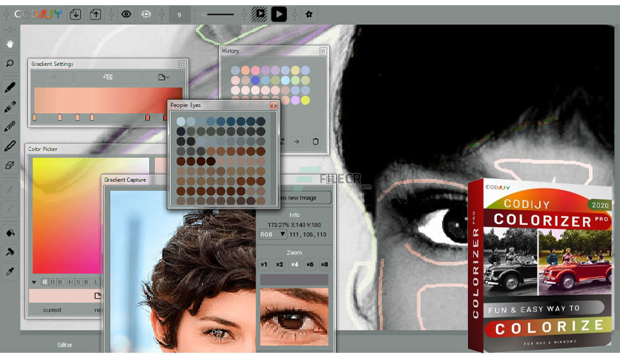The width and height of the screenshot is (620, 358).
Task: Pick the yellow swatch in History panel
Action: (x=306, y=100)
